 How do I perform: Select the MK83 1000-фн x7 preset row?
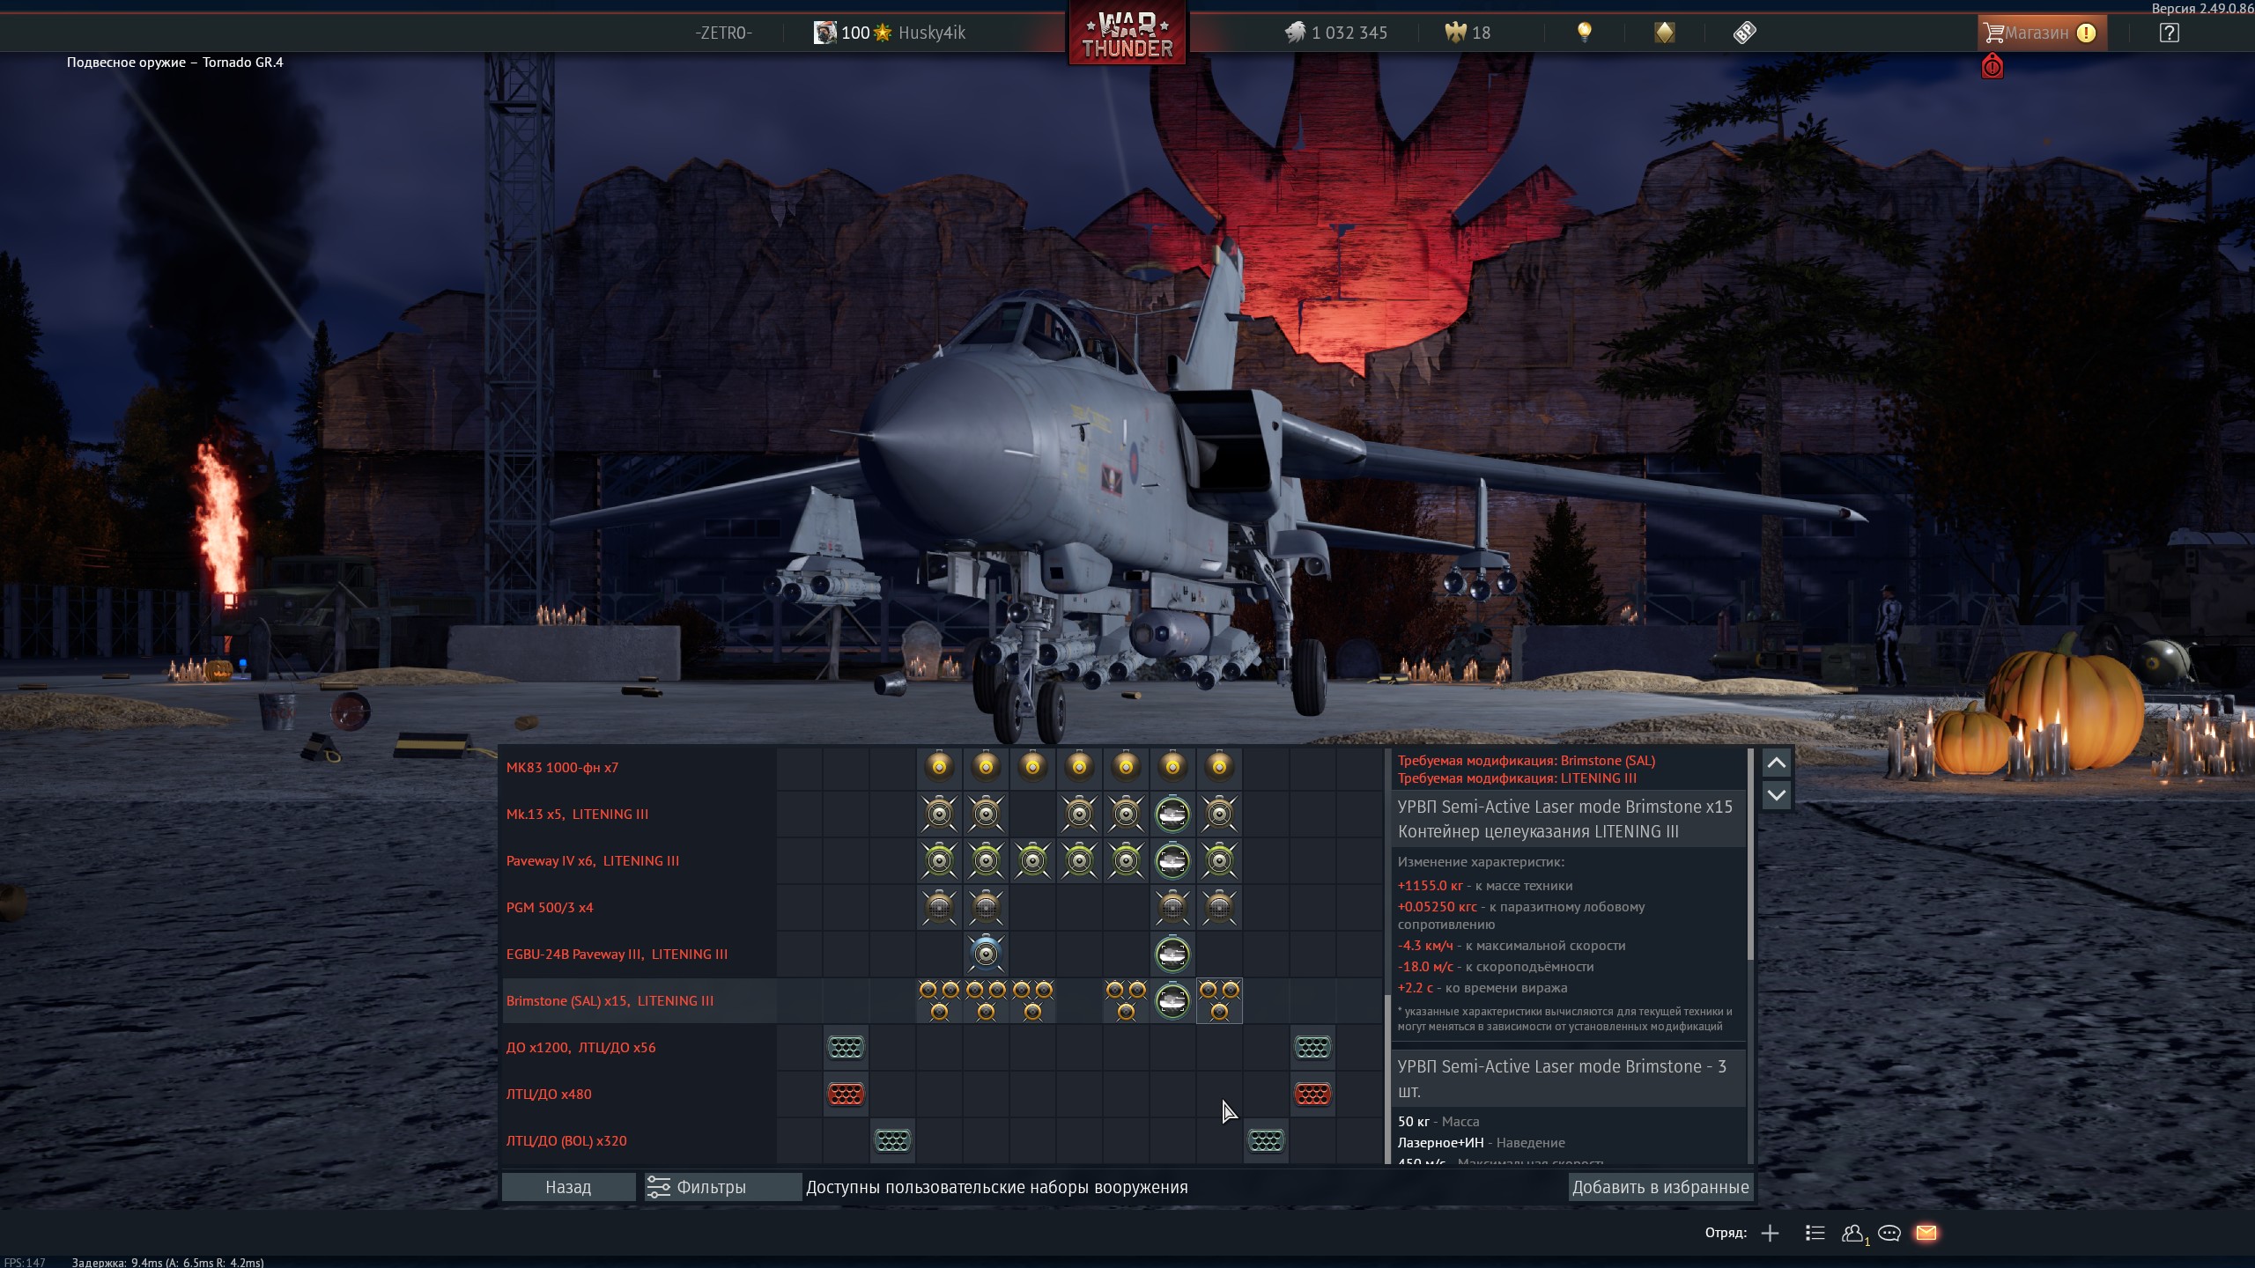562,767
